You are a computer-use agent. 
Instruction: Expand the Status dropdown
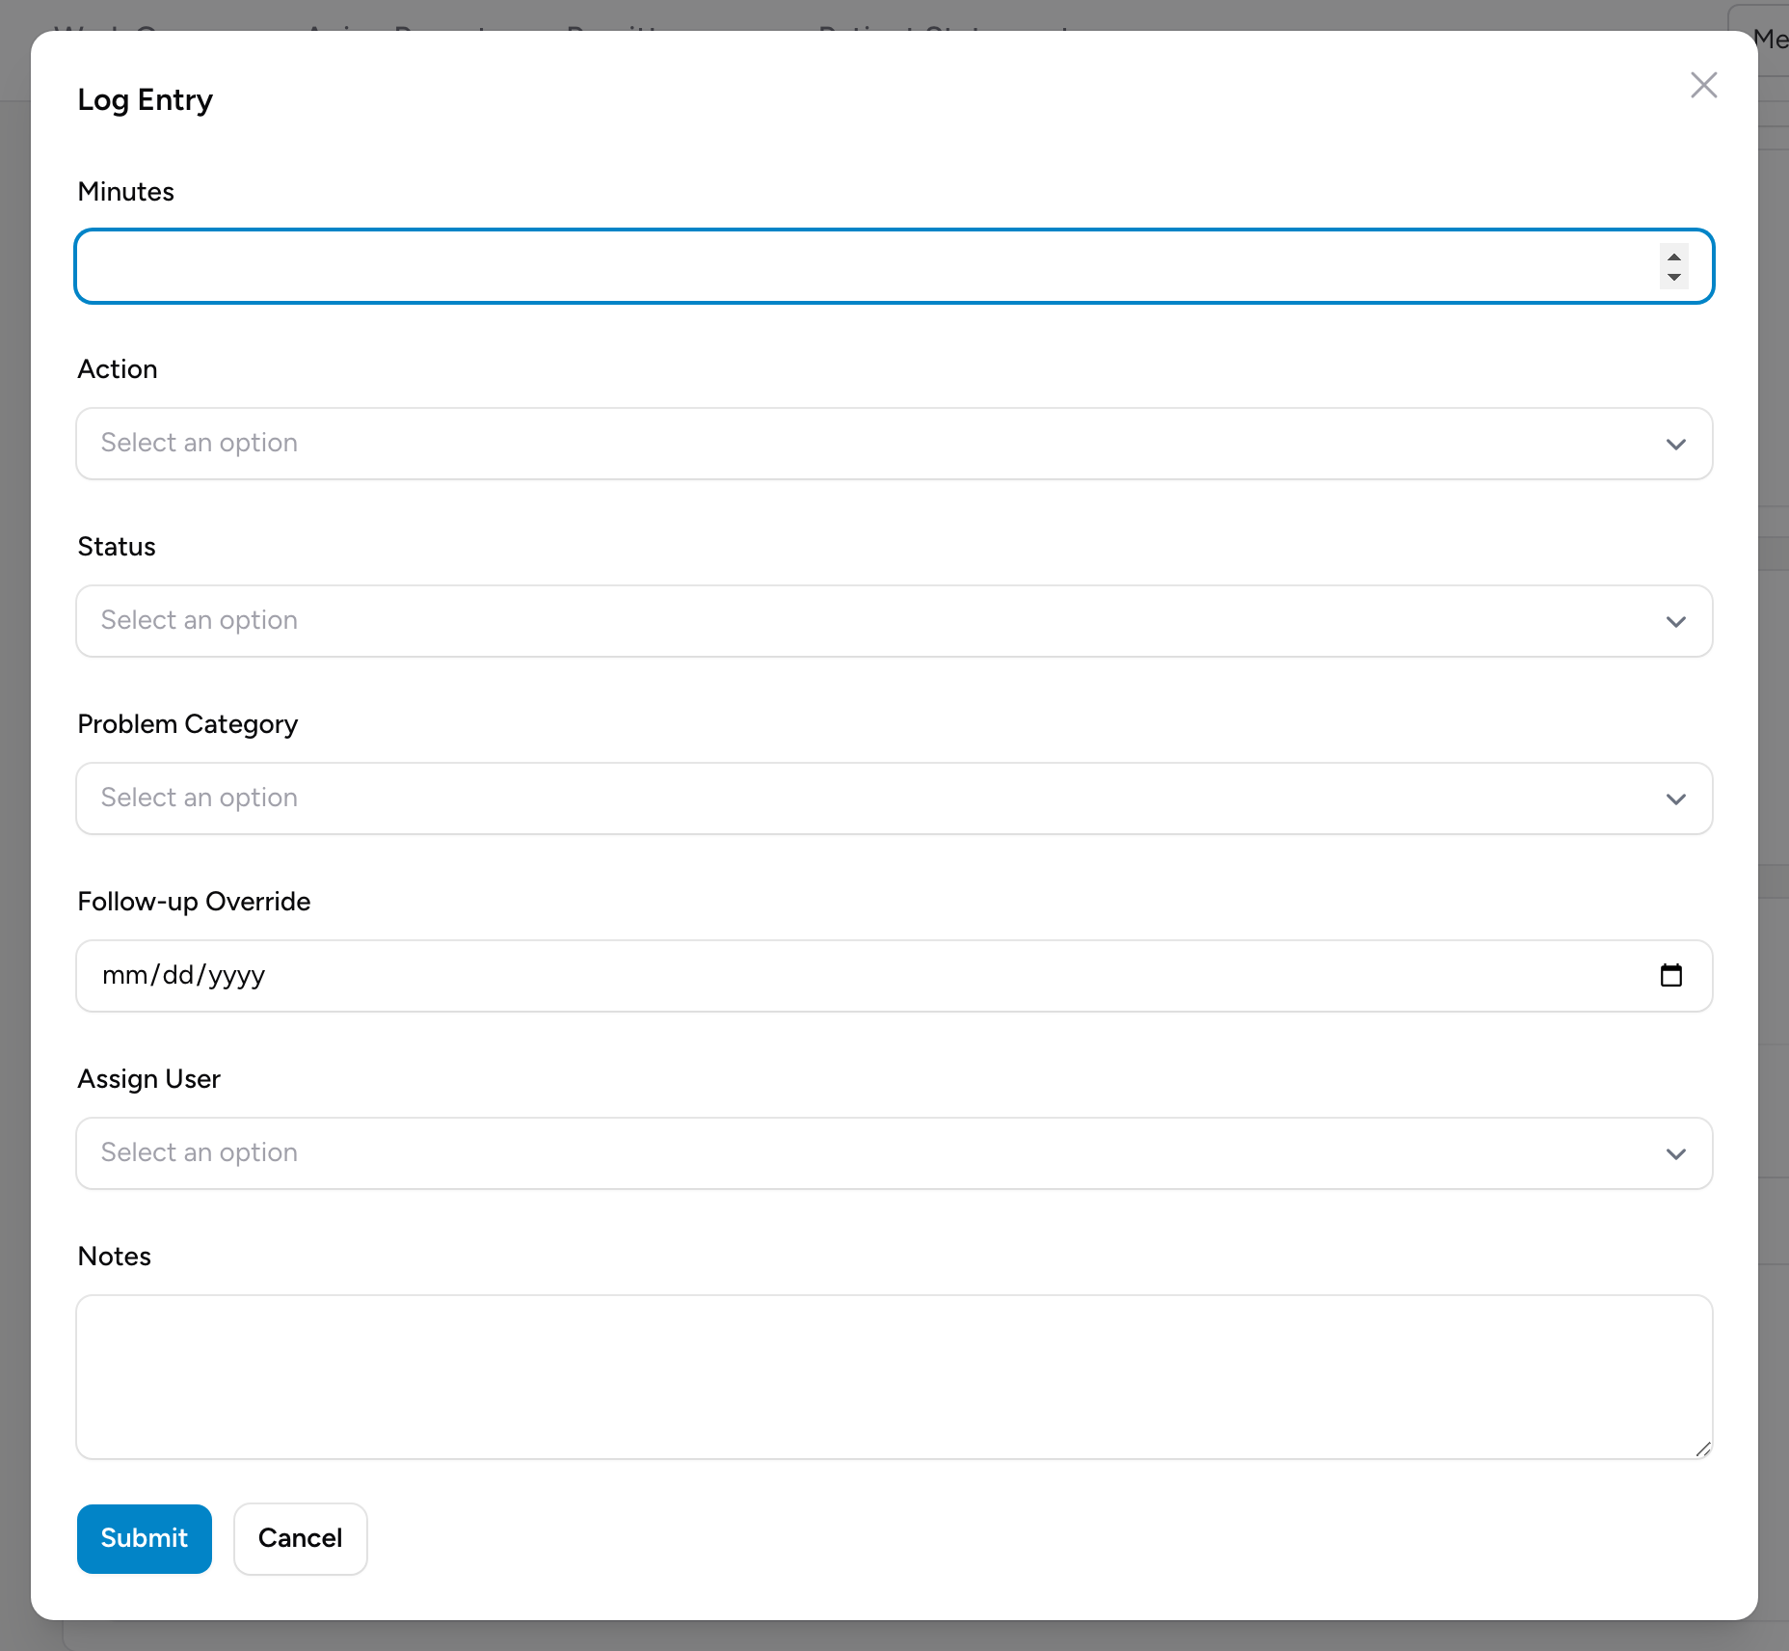click(x=894, y=621)
